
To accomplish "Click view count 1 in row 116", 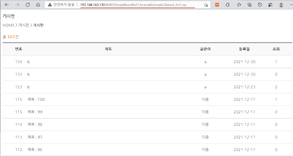I will click(x=276, y=99).
